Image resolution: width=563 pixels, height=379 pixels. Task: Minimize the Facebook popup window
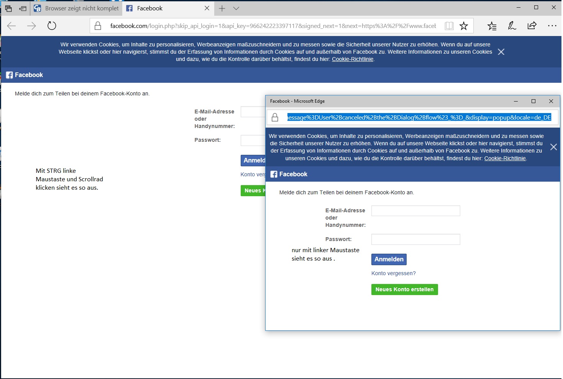tap(516, 101)
